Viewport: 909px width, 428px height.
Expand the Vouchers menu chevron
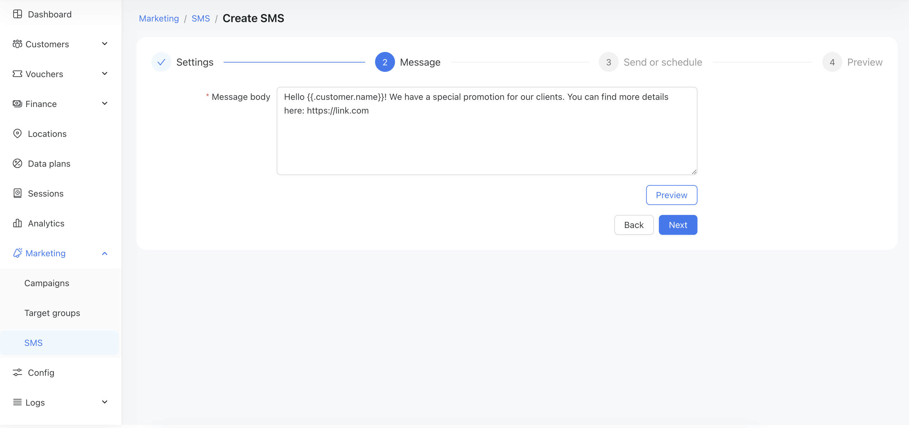pyautogui.click(x=104, y=74)
